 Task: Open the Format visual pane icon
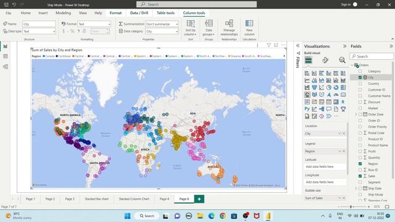(325, 60)
